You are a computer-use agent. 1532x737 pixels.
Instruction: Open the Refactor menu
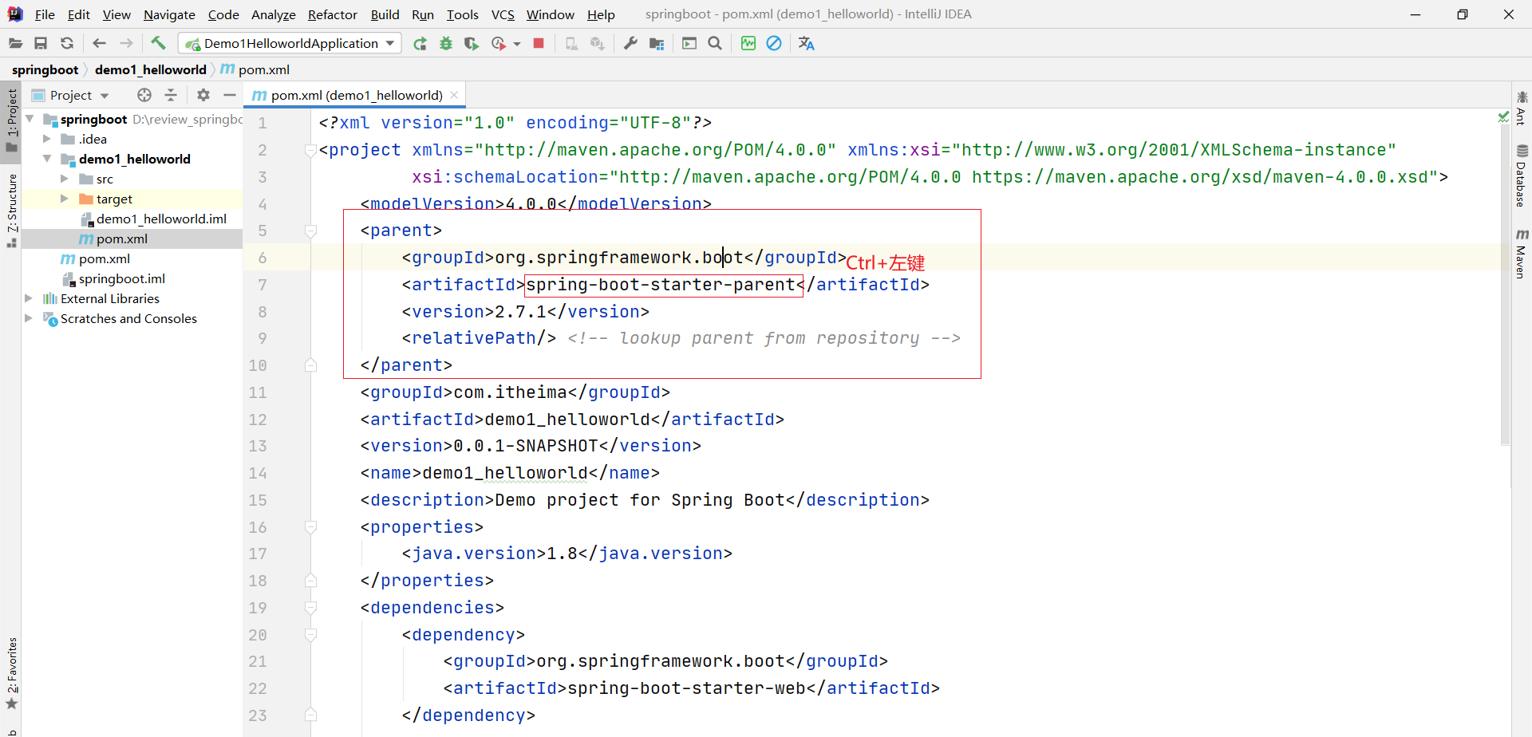[332, 14]
